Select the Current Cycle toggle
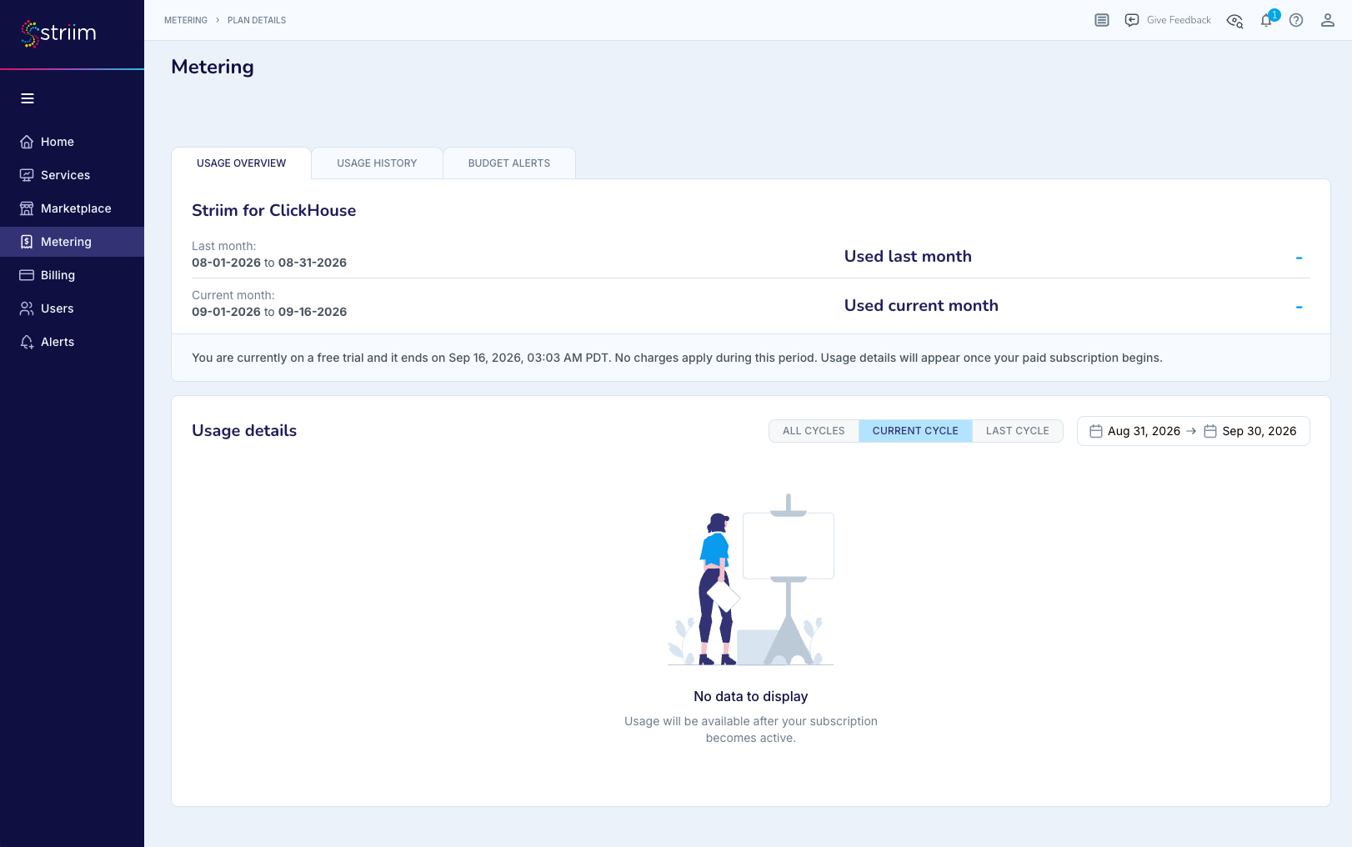The height and width of the screenshot is (847, 1352). 915,431
